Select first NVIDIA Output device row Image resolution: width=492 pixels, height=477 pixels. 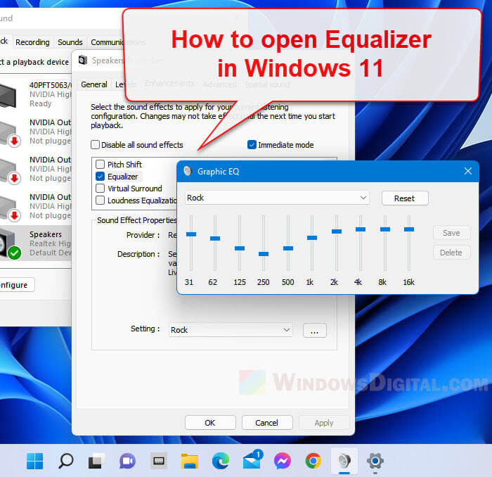36,132
